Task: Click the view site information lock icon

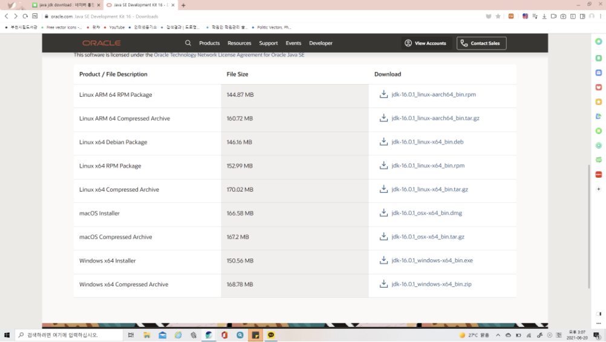Action: [x=47, y=16]
